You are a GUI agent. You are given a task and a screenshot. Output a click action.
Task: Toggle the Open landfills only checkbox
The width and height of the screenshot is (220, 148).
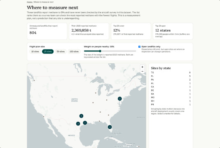point(139,47)
